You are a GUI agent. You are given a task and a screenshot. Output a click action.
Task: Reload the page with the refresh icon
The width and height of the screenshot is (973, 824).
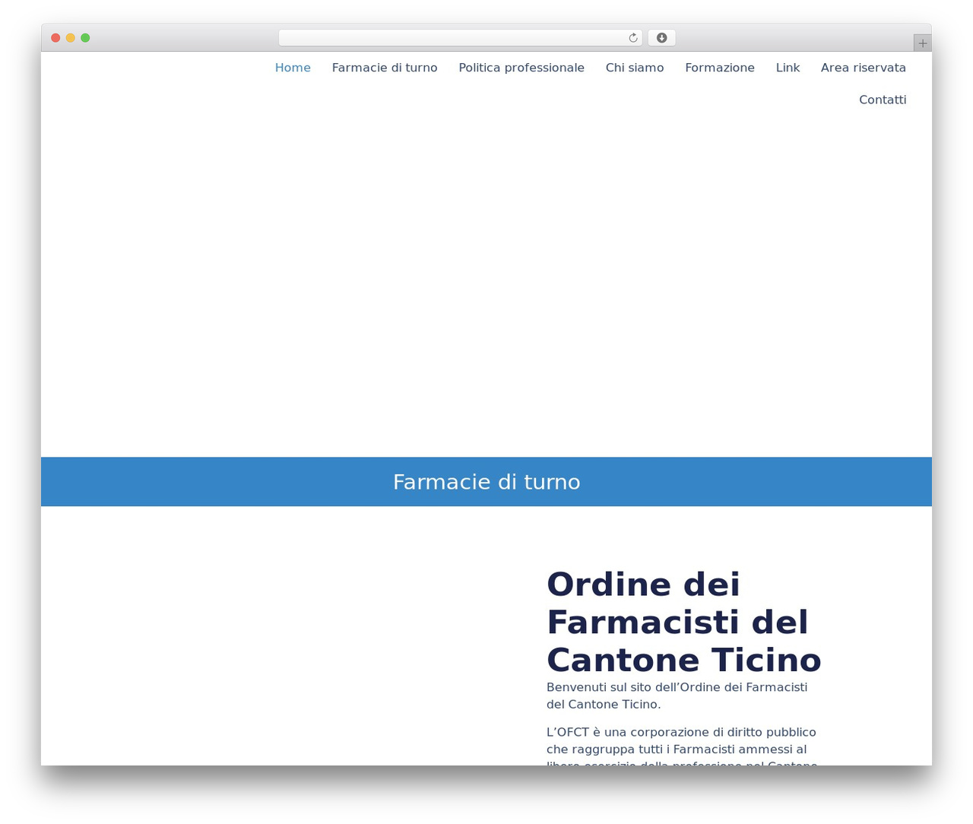[632, 38]
